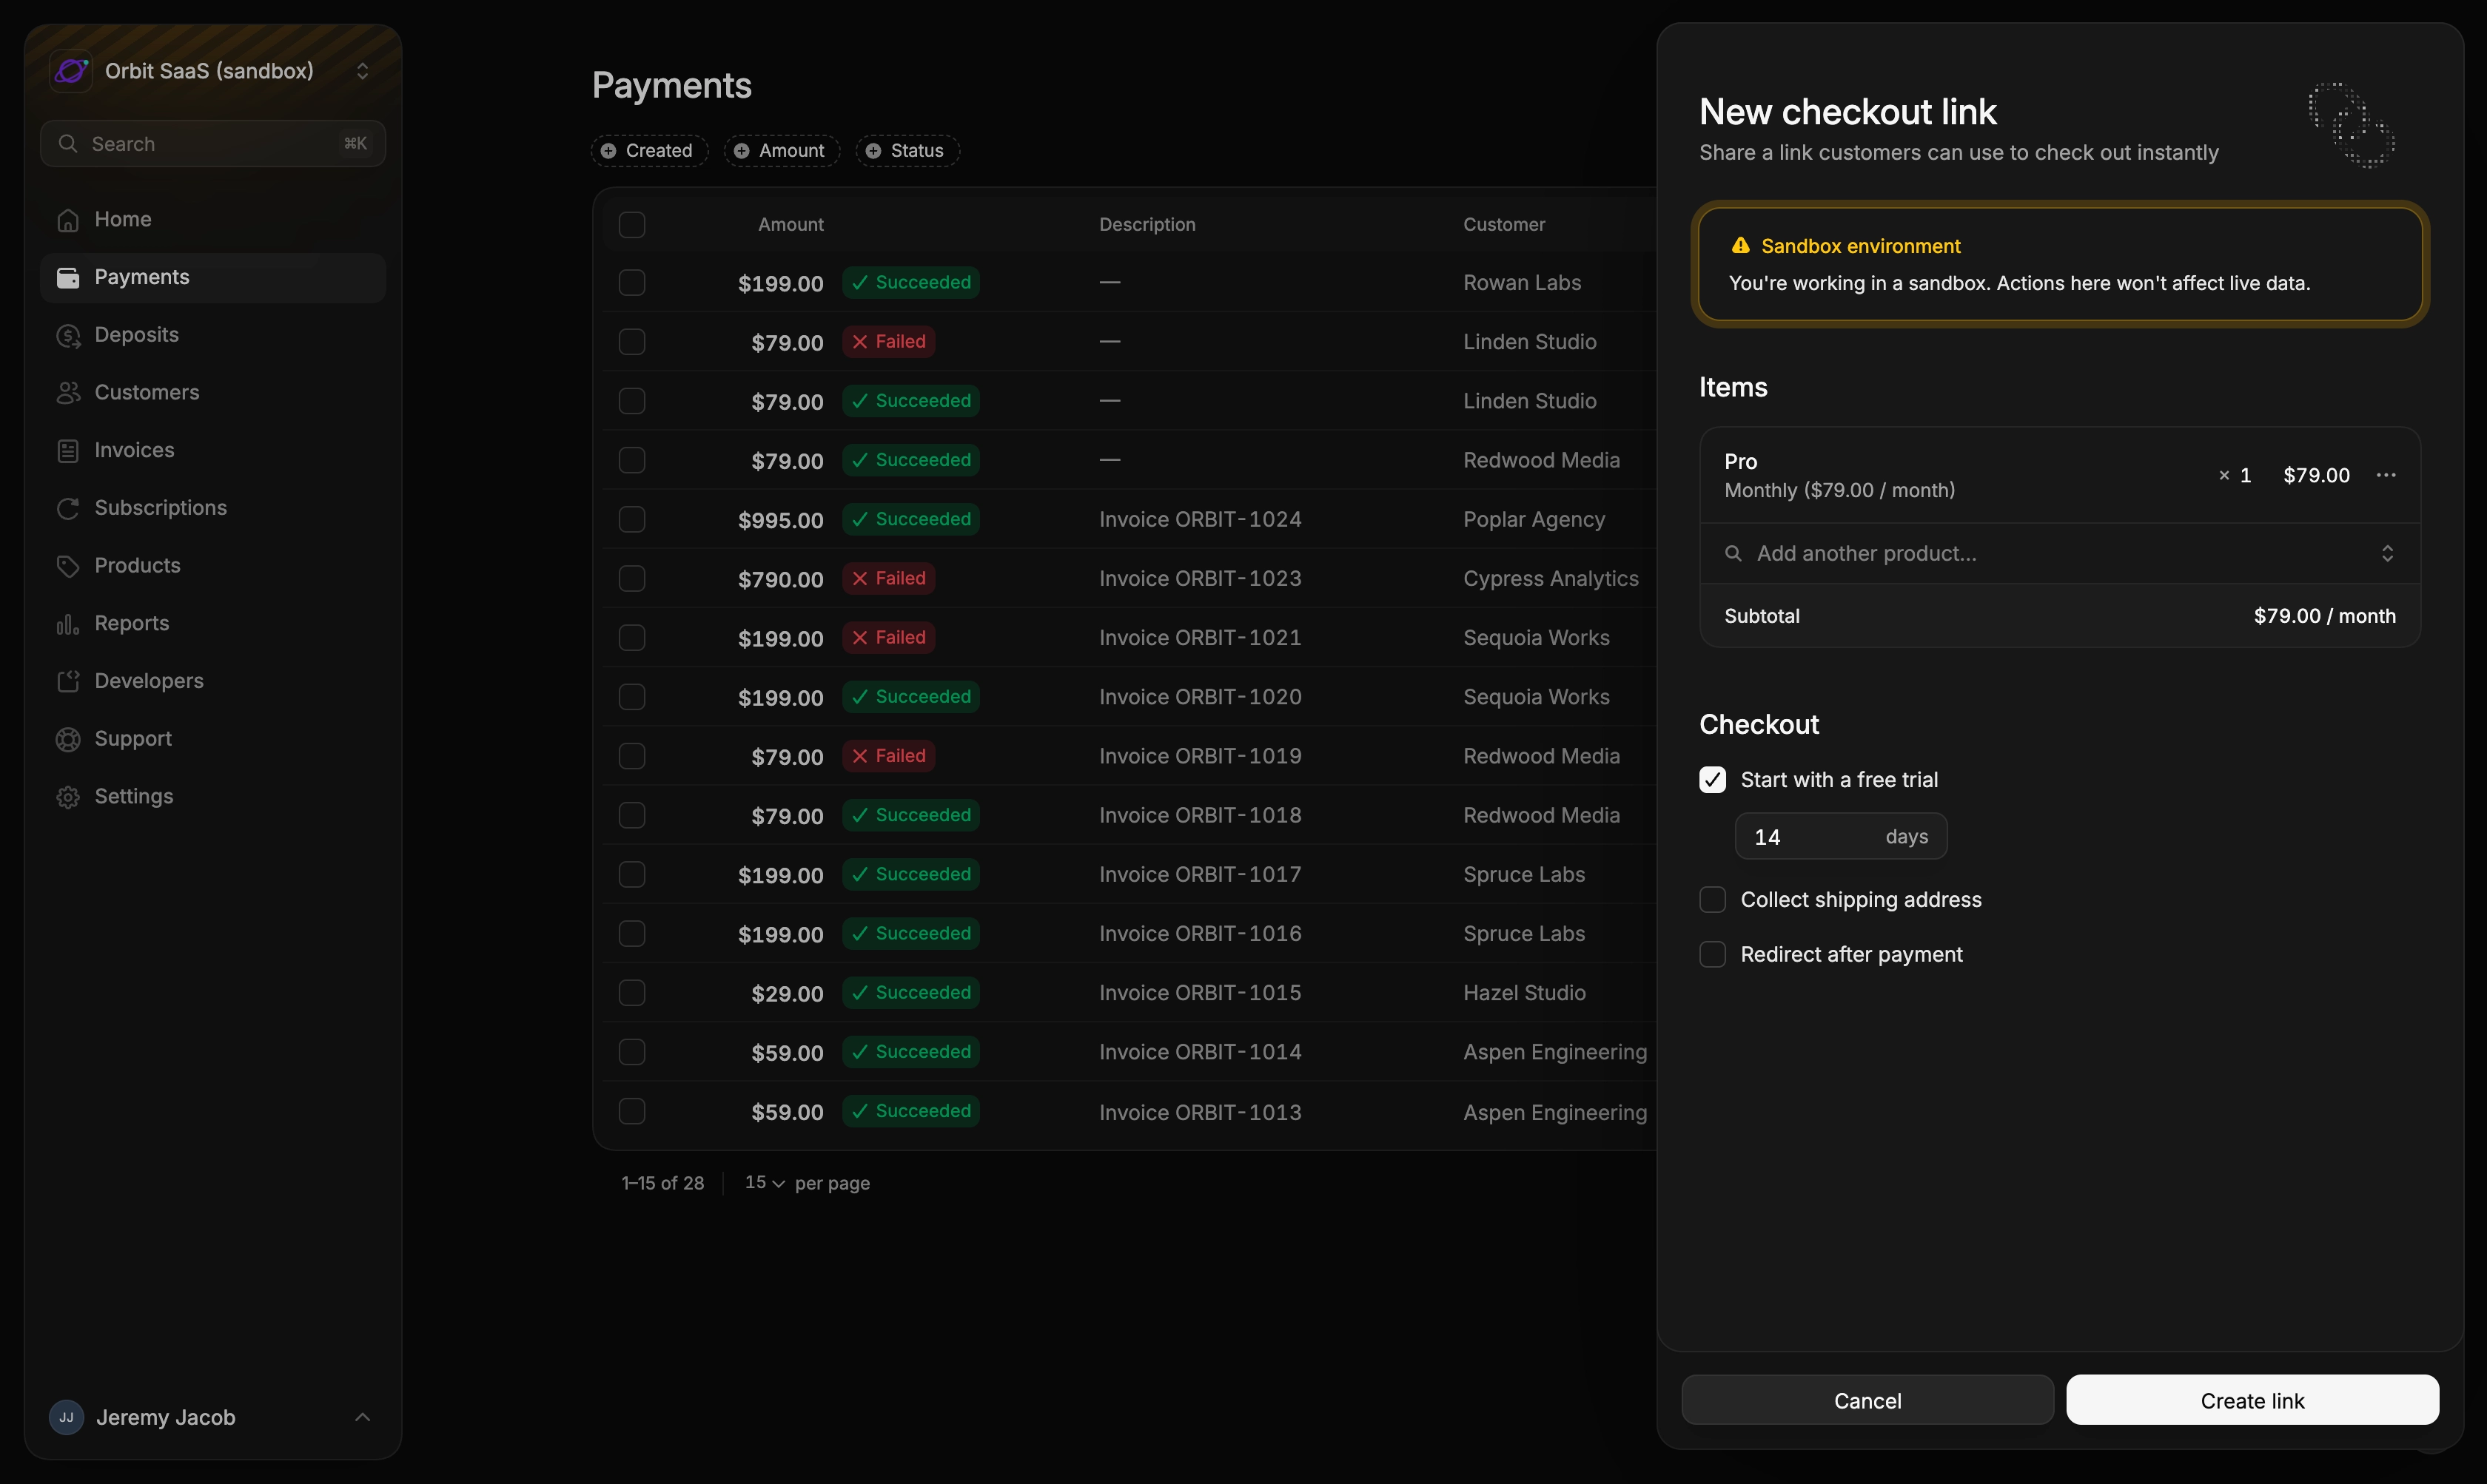Click the Orbit SaaS planet logo icon
The image size is (2487, 1484).
coord(71,71)
